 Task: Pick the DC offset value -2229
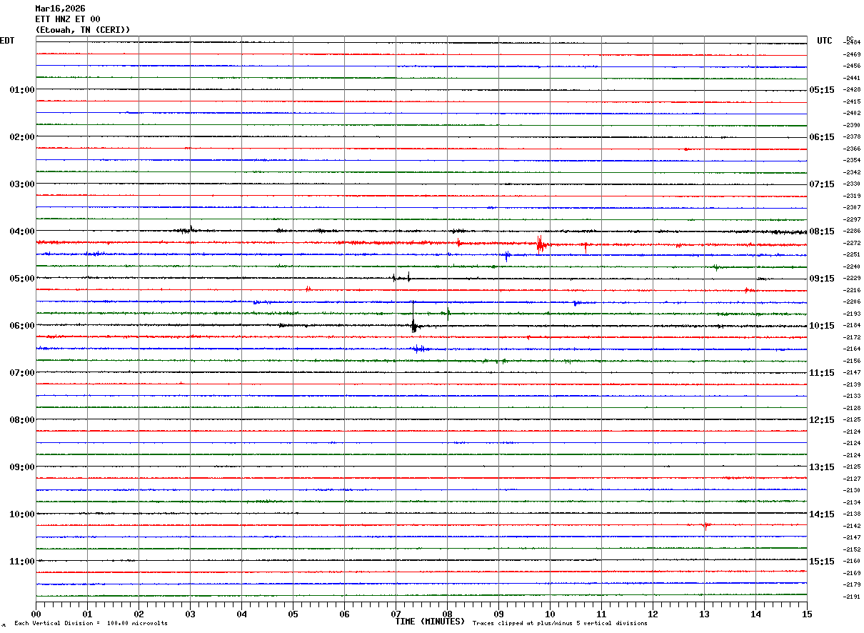click(852, 279)
